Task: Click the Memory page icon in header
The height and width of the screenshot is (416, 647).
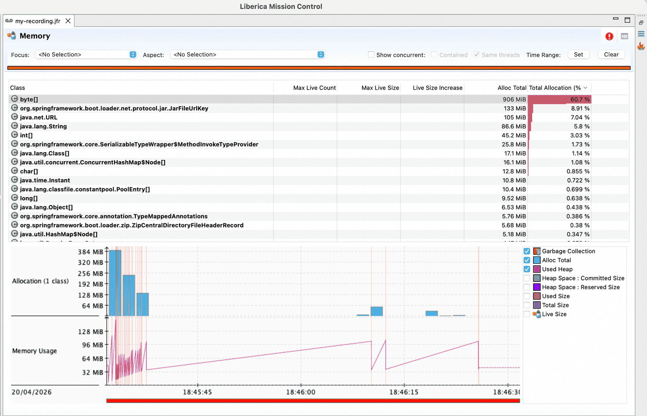Action: pos(12,36)
